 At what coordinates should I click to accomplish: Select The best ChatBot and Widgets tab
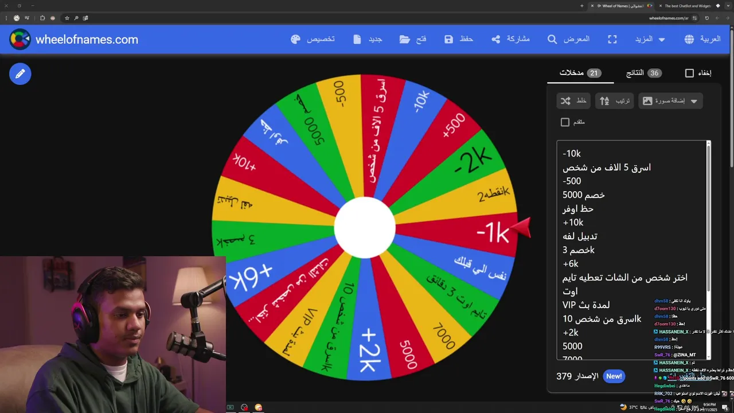click(687, 6)
